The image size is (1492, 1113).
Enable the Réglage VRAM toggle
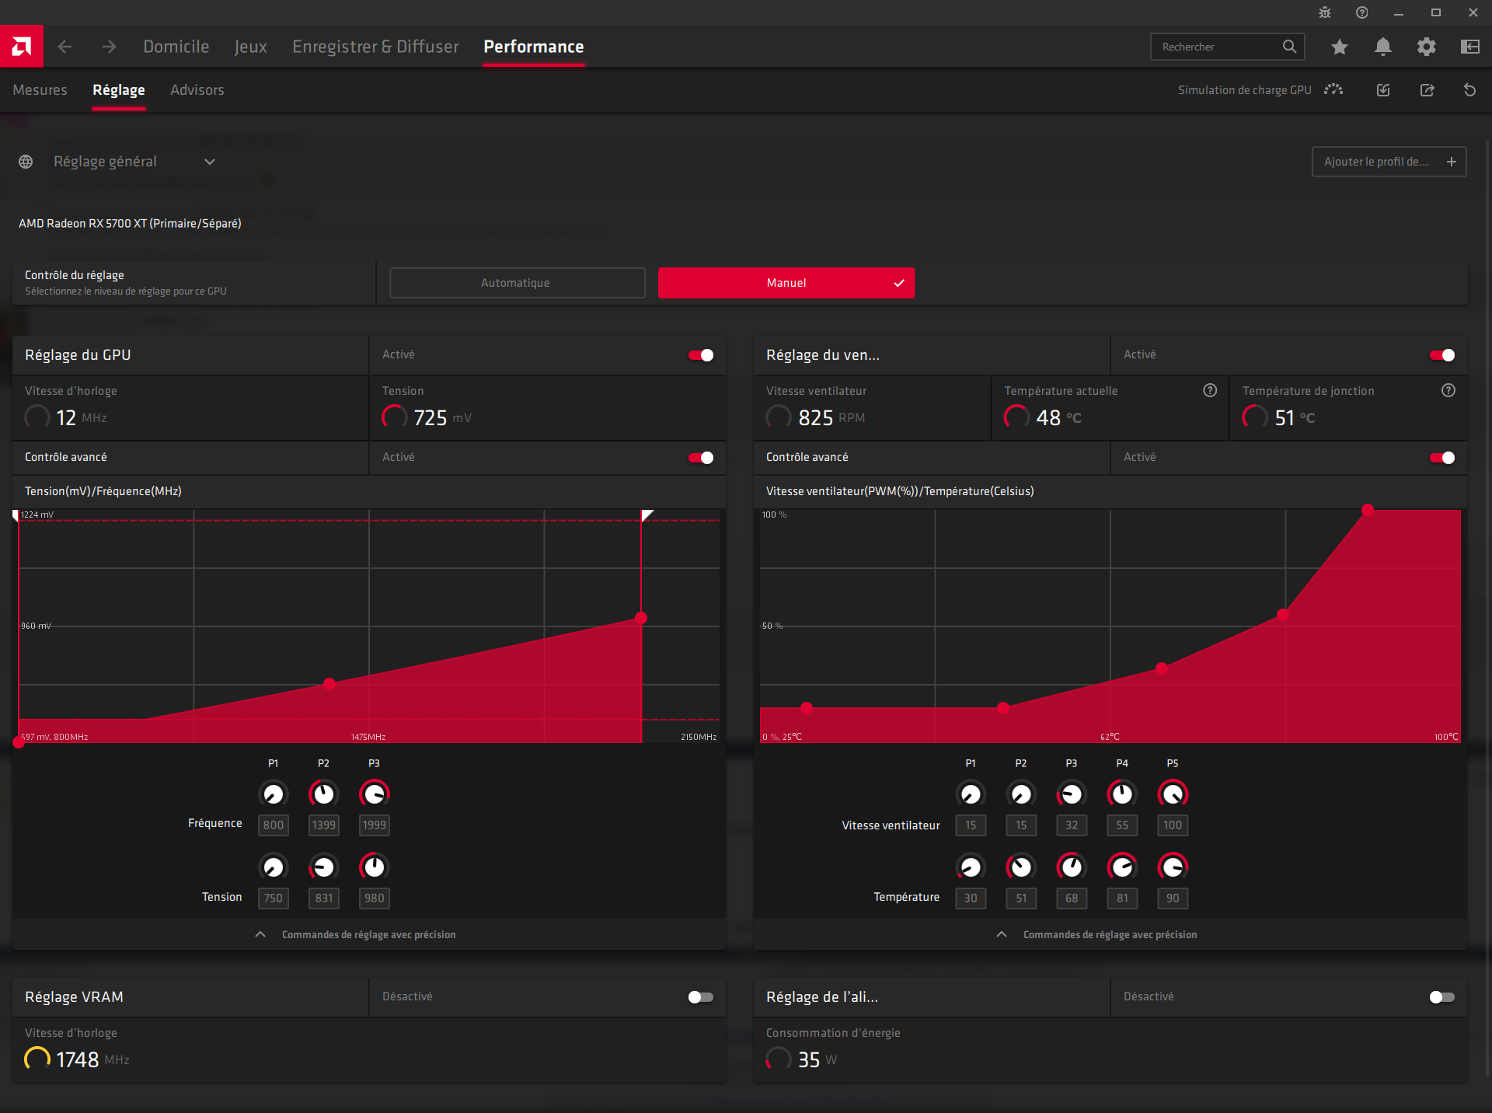tap(701, 997)
